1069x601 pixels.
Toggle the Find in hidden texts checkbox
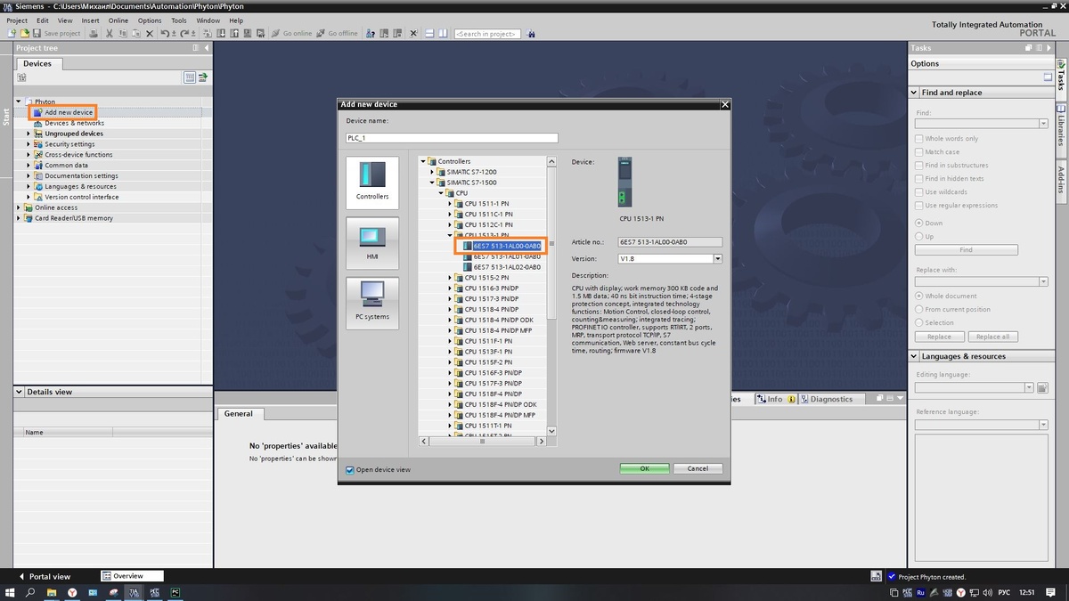click(919, 179)
